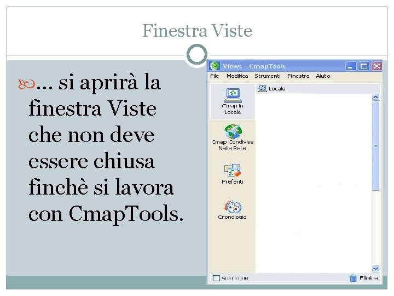Screen dimensions: 394x296
Task: Open the Modifica menu
Action: click(x=237, y=76)
